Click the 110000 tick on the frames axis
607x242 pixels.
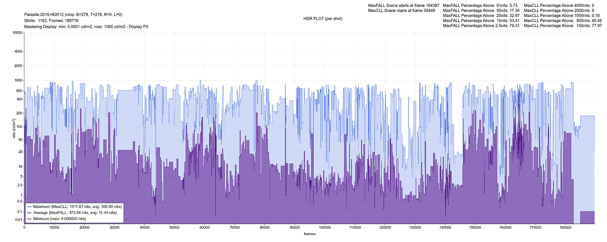[355, 228]
